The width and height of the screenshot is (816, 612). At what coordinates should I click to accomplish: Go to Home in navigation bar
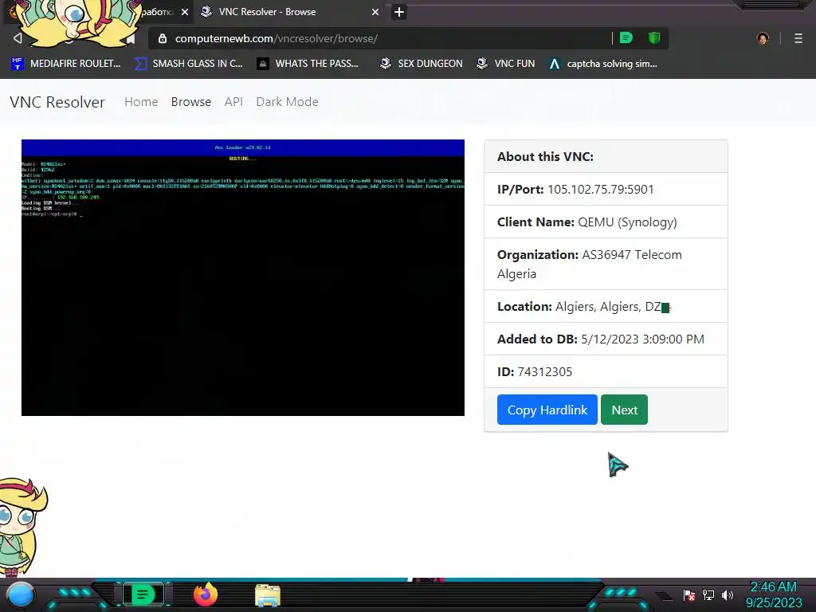141,102
